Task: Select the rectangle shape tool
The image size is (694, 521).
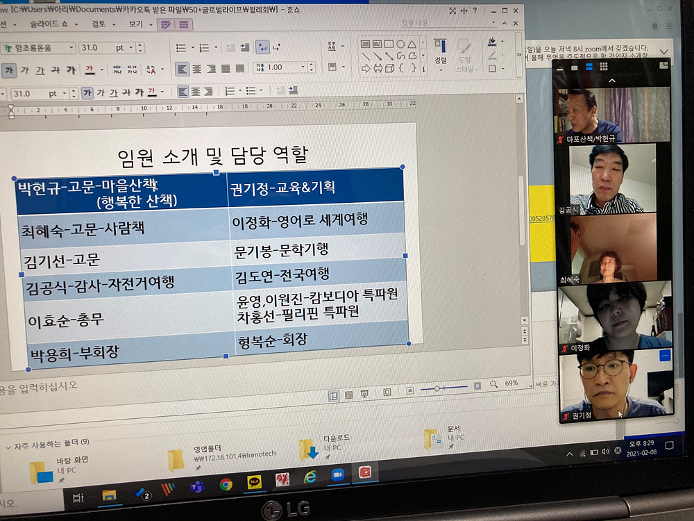Action: point(389,44)
